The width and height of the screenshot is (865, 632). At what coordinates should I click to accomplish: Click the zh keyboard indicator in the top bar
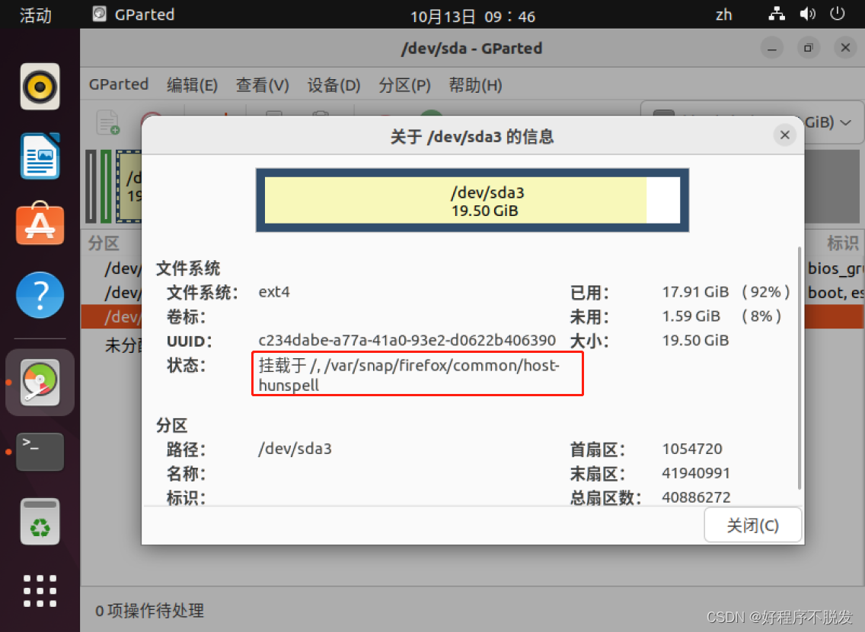coord(723,14)
